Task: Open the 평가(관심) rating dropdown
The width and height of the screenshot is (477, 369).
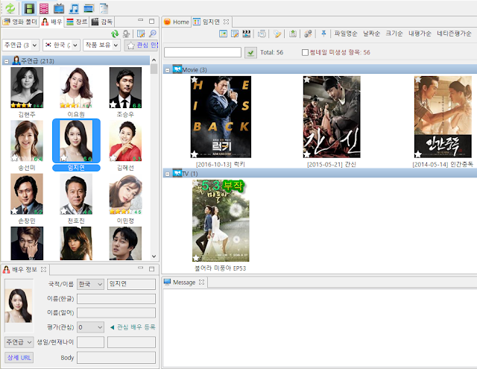Action: 91,327
